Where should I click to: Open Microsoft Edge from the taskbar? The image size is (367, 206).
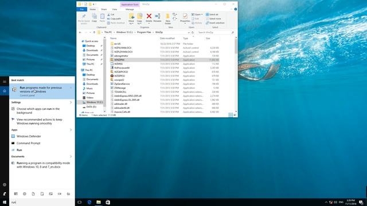tap(89, 202)
